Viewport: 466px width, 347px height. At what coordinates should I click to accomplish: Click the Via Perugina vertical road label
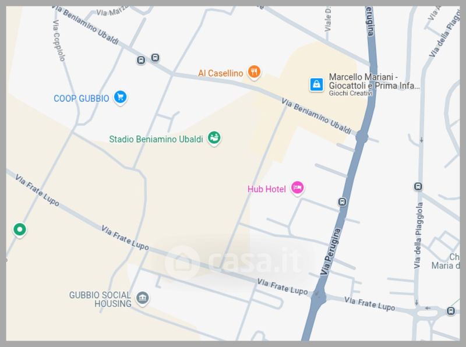tap(330, 252)
